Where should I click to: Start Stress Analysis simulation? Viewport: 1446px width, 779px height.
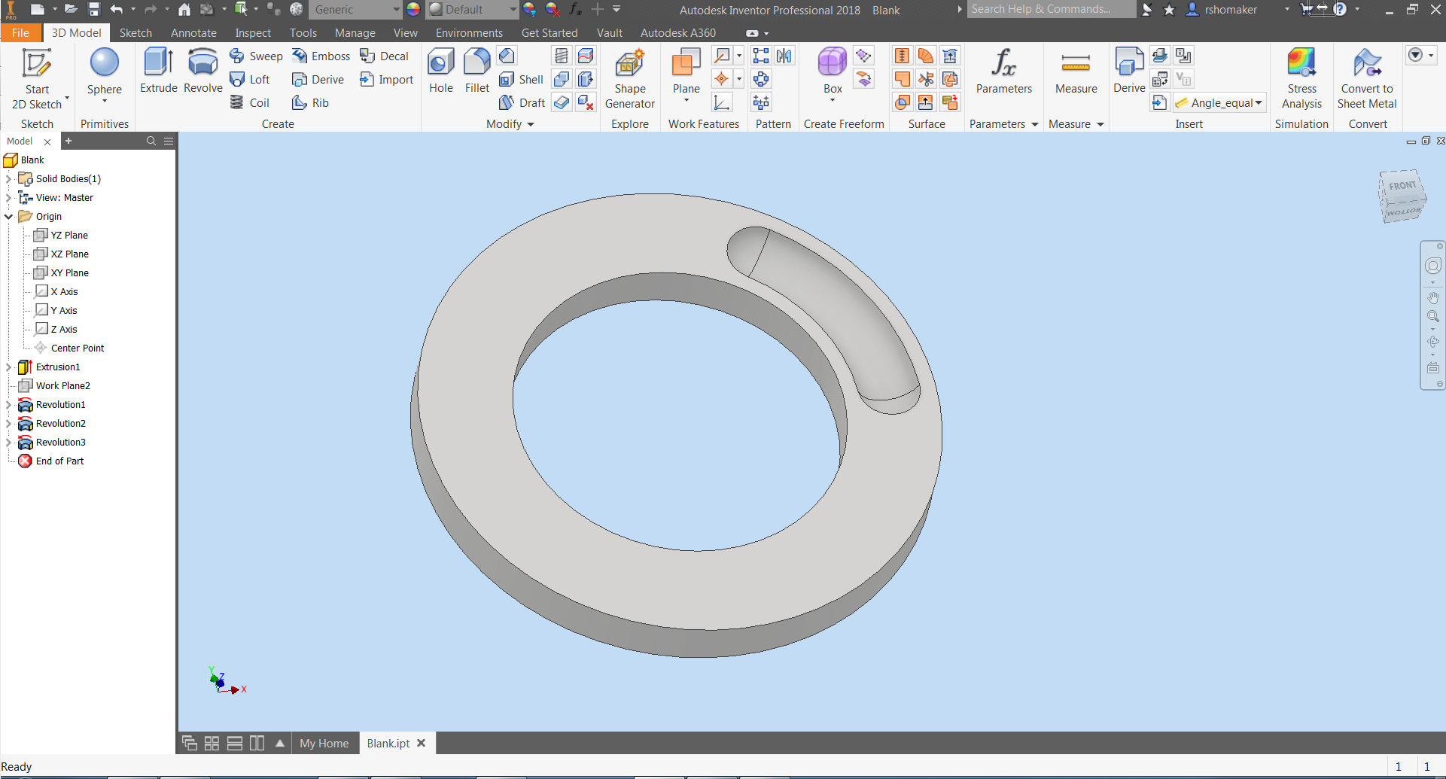coord(1302,79)
